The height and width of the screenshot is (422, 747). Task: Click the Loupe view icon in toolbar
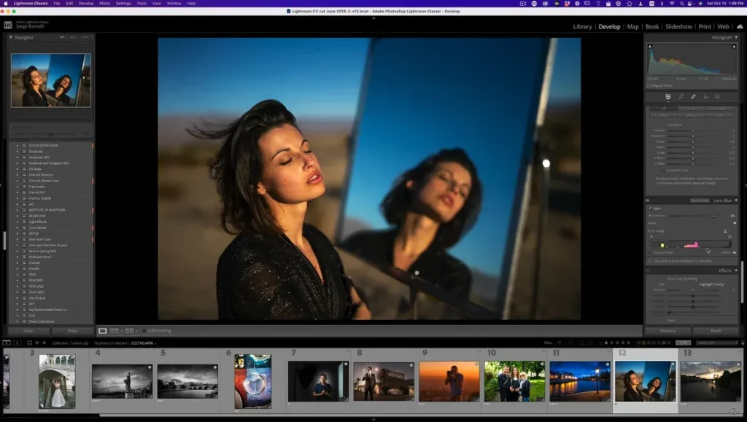coord(103,331)
